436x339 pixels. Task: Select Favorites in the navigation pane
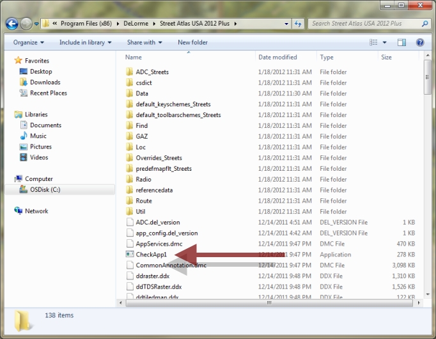37,61
